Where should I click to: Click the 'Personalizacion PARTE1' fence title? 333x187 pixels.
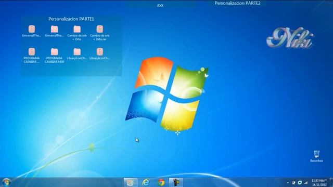point(71,19)
